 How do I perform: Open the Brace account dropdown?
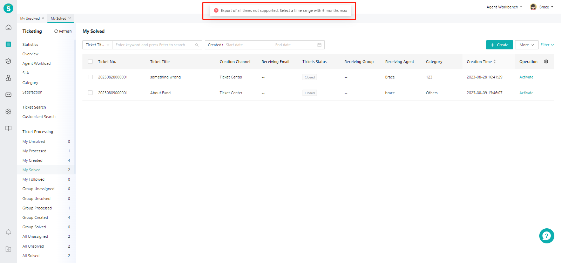click(546, 7)
